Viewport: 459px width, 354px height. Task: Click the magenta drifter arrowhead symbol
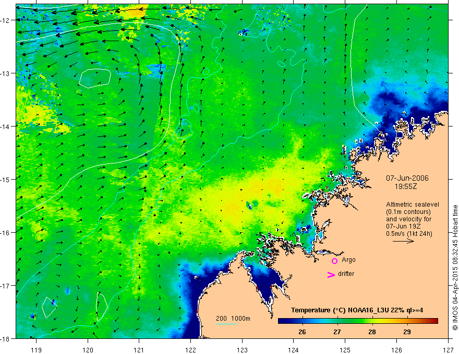(x=331, y=274)
